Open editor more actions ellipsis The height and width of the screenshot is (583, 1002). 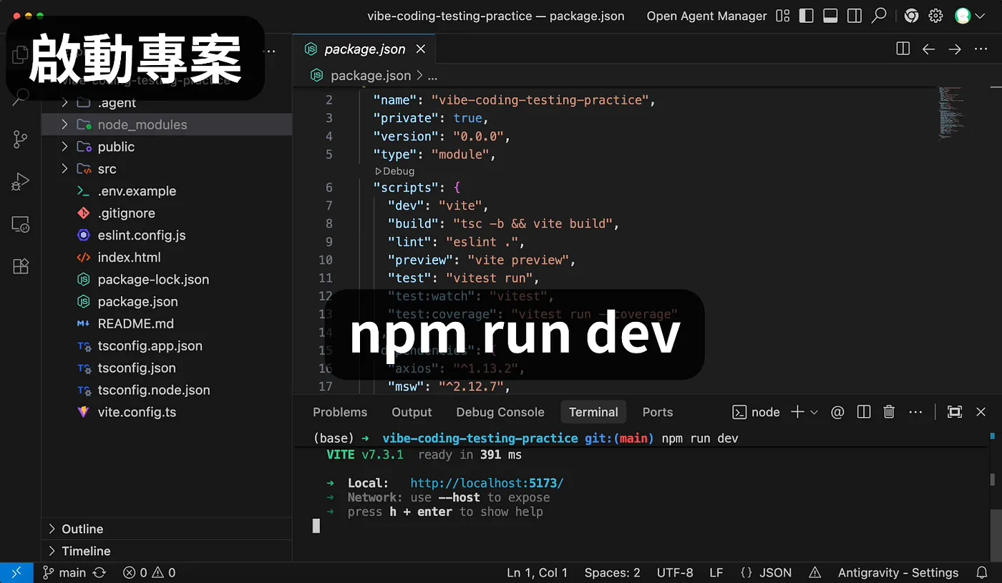981,49
